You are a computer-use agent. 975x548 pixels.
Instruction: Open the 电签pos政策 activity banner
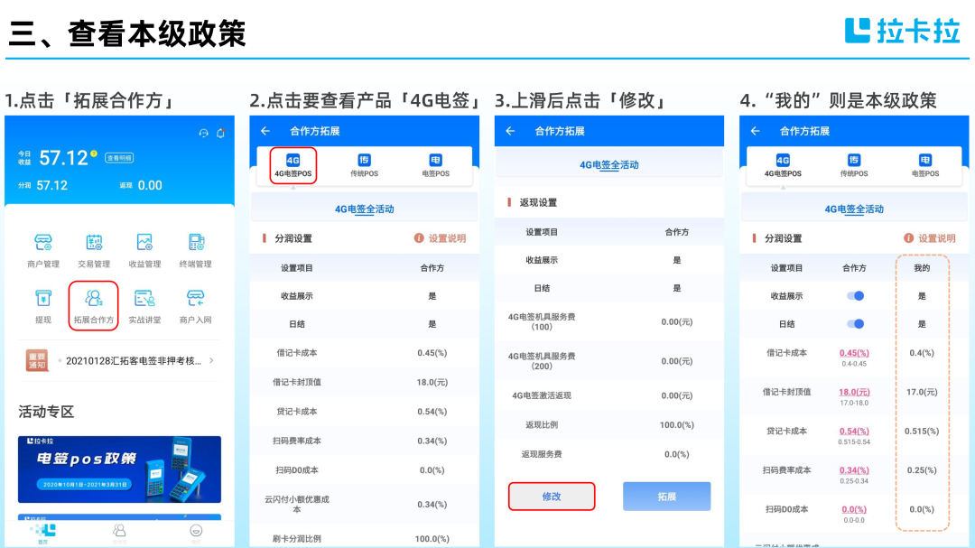[119, 469]
